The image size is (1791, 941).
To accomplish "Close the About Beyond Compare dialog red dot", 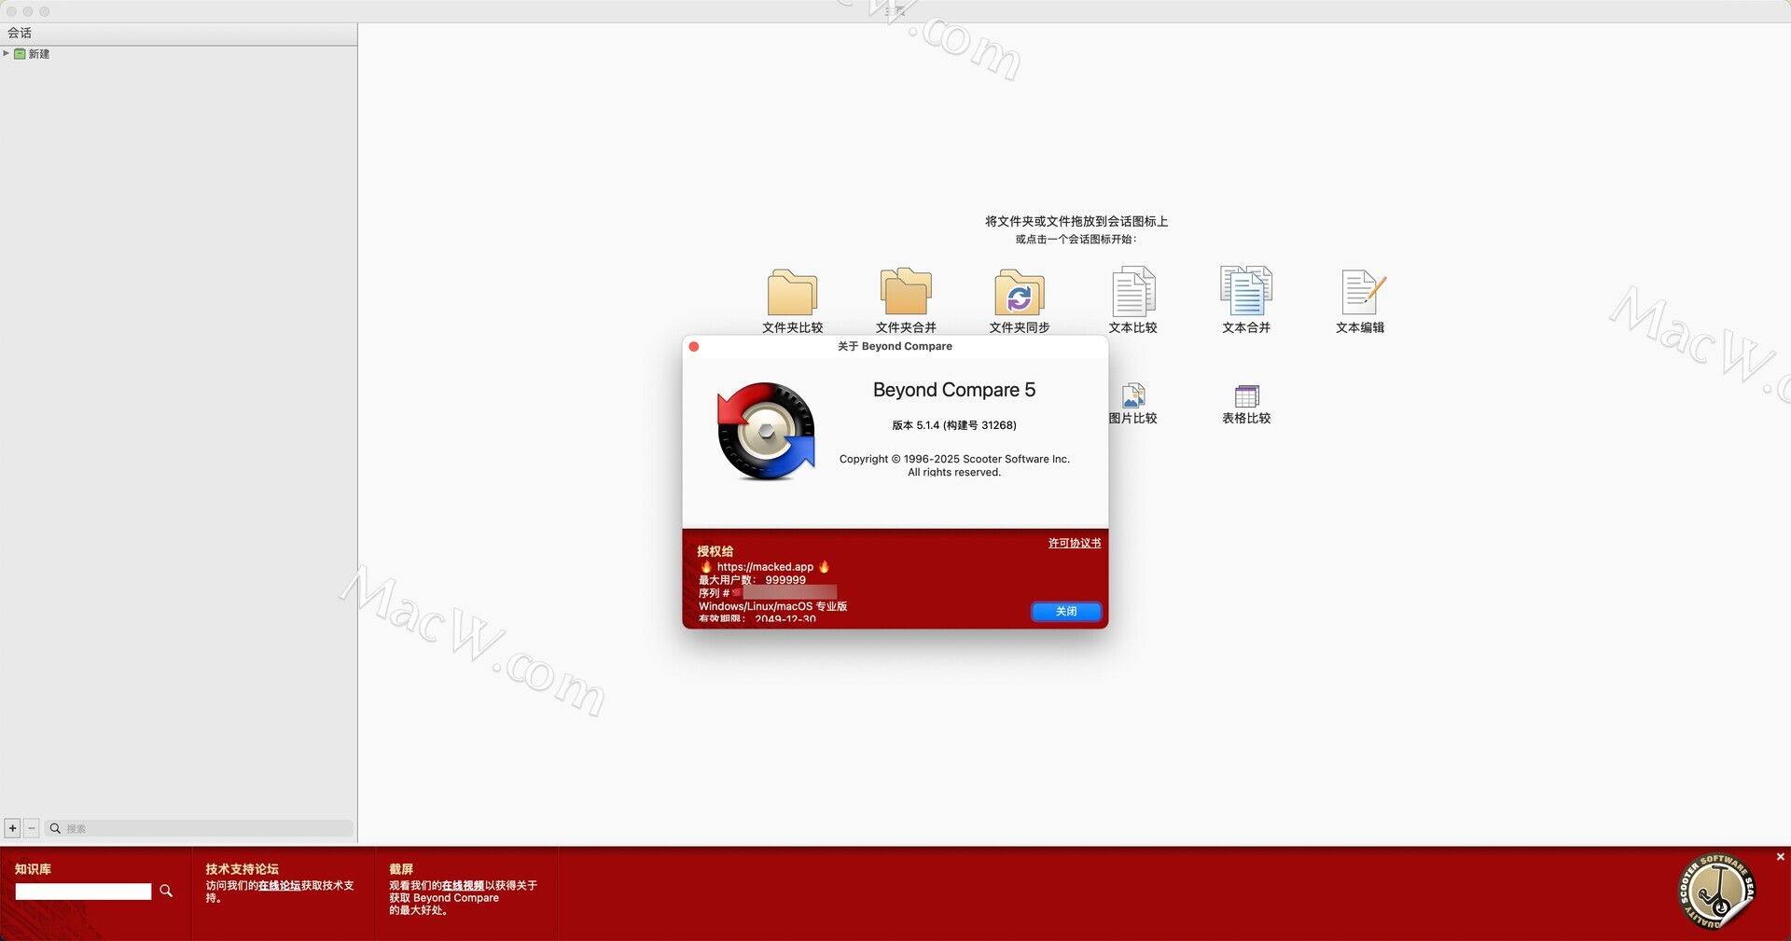I will (693, 346).
